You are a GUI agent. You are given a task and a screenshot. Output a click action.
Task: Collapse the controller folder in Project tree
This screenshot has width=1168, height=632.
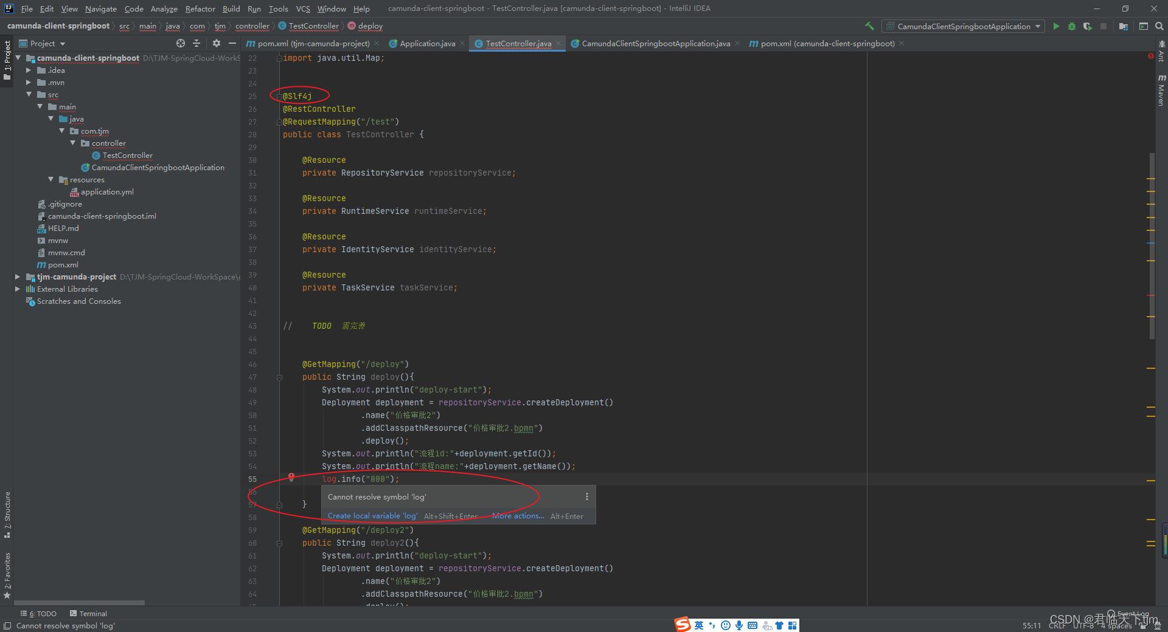point(74,143)
